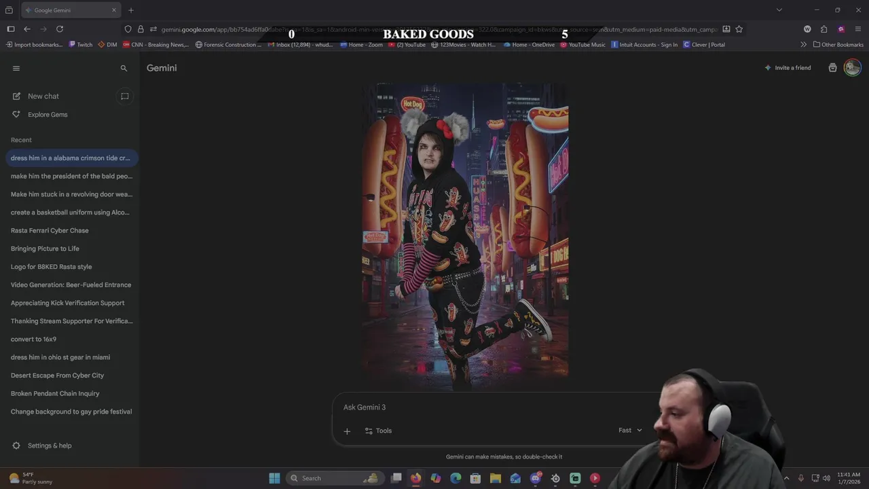869x489 pixels.
Task: Click the address bar URL
Action: click(x=438, y=29)
